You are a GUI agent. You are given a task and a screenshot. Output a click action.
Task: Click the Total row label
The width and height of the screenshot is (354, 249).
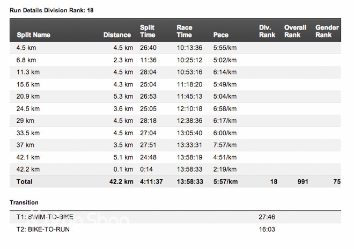click(x=25, y=182)
